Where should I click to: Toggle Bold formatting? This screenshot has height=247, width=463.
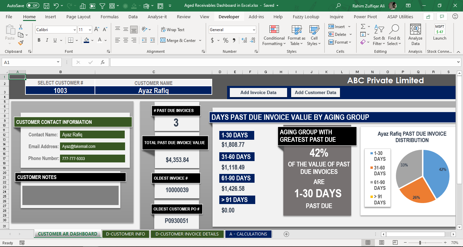39,40
